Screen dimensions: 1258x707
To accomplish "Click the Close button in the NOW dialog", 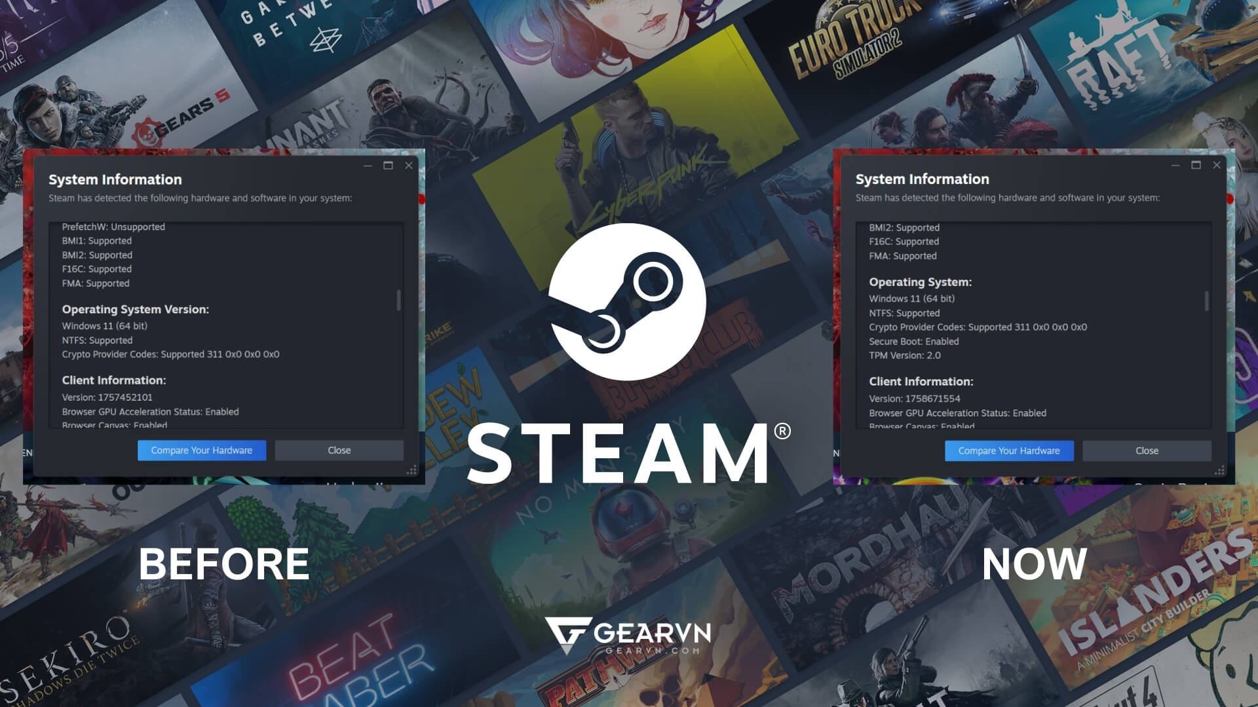I will coord(1147,451).
